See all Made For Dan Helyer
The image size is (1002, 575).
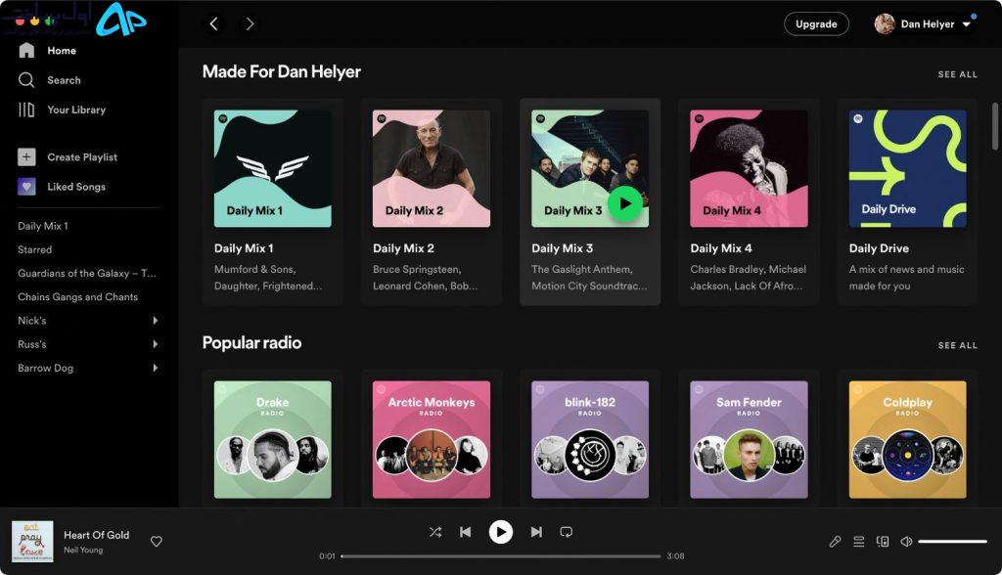point(957,74)
